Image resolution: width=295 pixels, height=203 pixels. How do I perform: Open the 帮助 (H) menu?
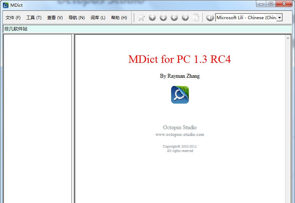(x=119, y=18)
